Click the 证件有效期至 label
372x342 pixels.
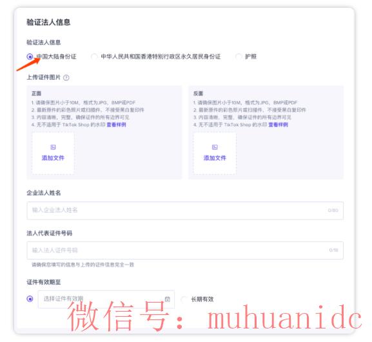tap(44, 282)
